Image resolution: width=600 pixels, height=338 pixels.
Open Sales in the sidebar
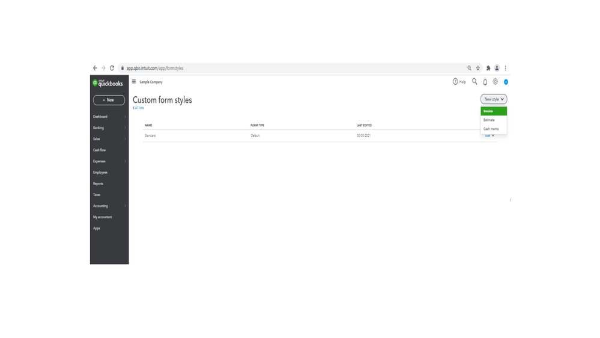tap(97, 139)
